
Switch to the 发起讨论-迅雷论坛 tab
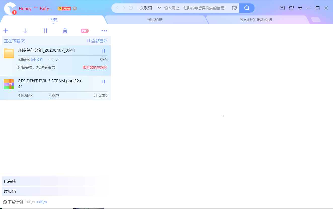coord(256,20)
